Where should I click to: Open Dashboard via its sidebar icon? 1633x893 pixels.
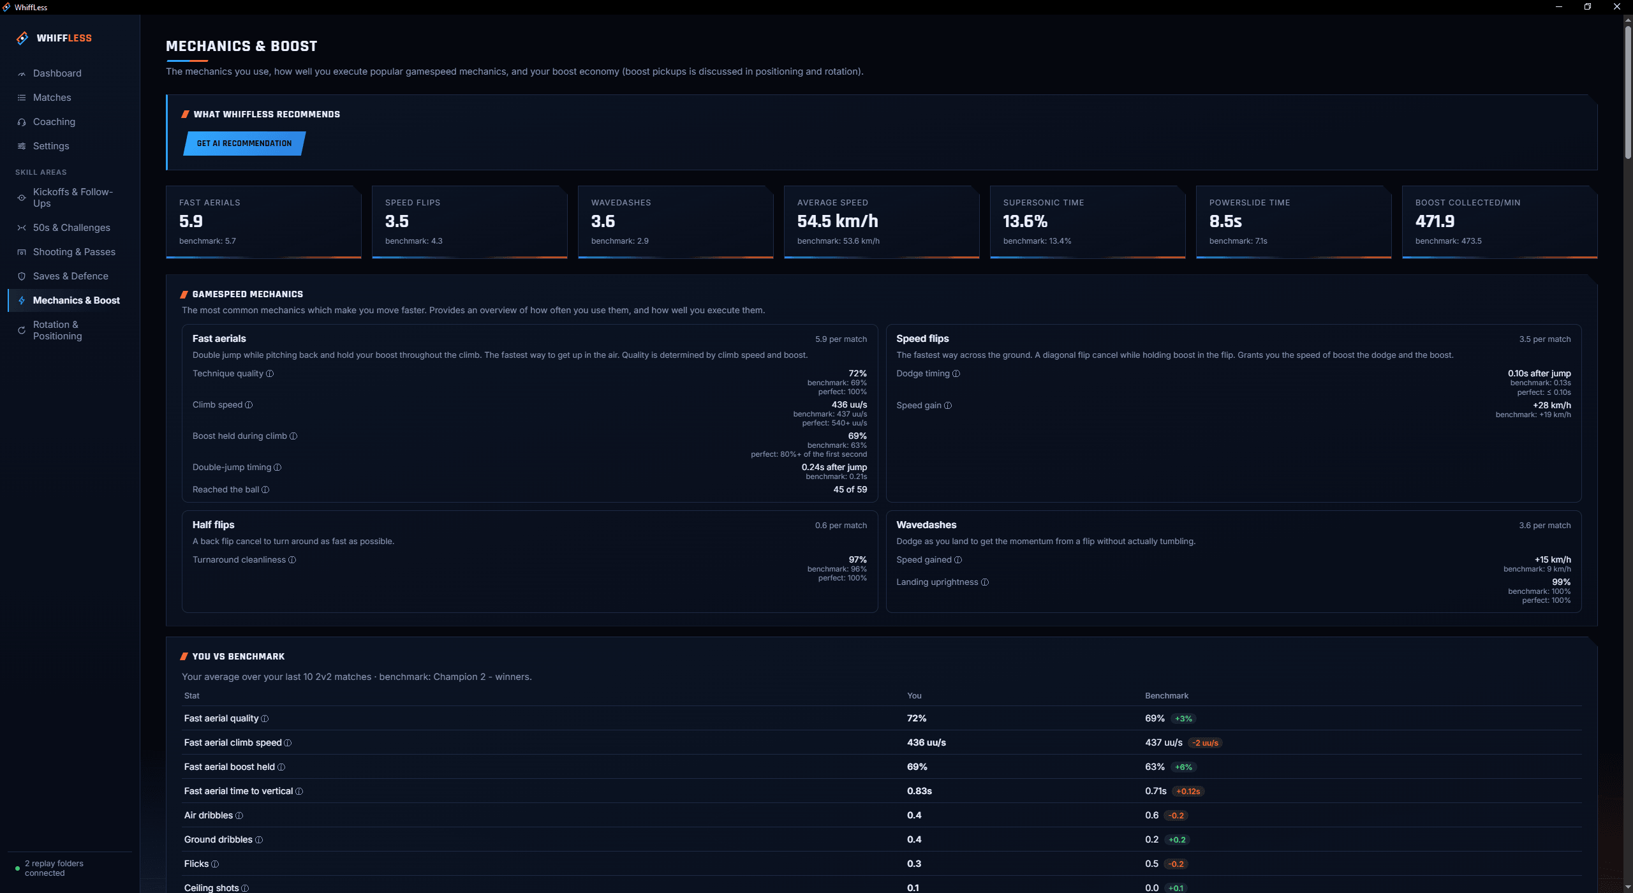(x=22, y=74)
